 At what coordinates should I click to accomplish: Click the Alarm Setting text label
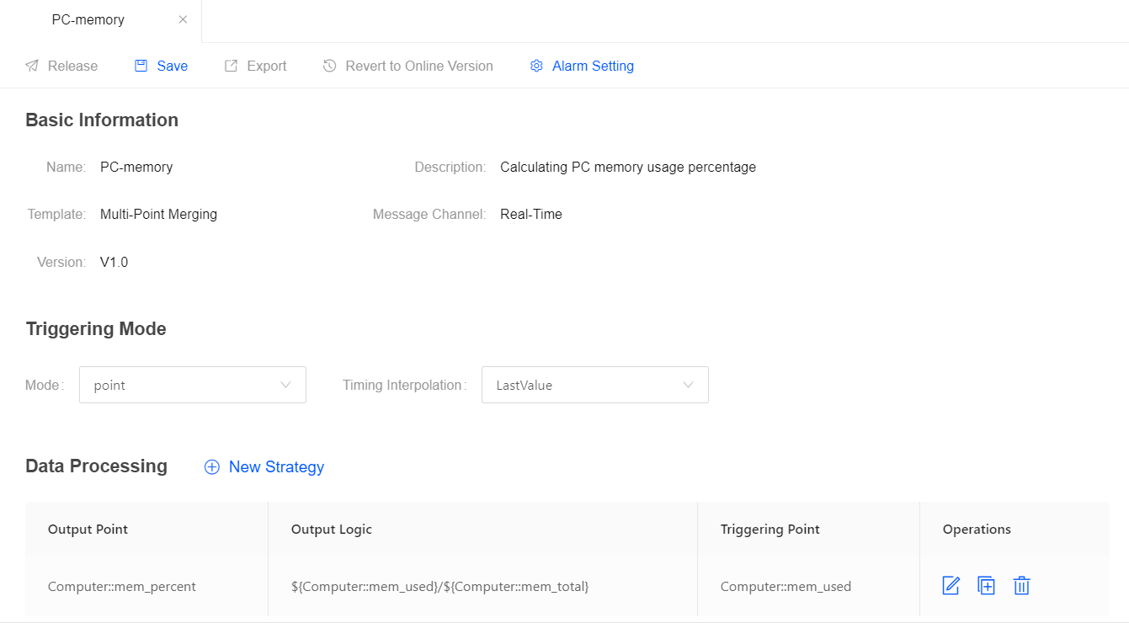click(593, 66)
